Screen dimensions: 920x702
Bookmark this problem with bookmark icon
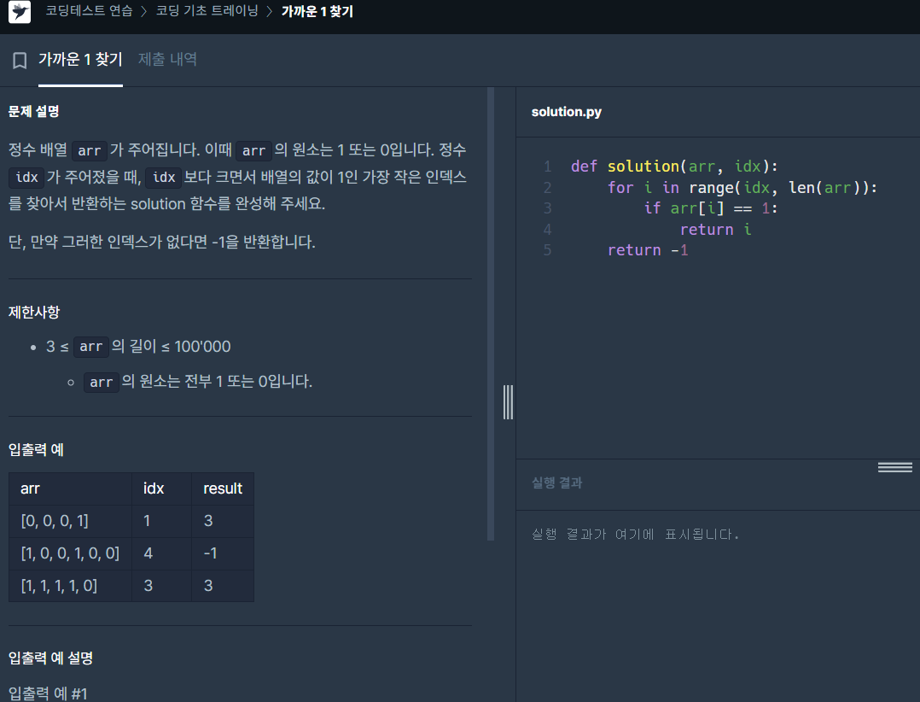[20, 61]
